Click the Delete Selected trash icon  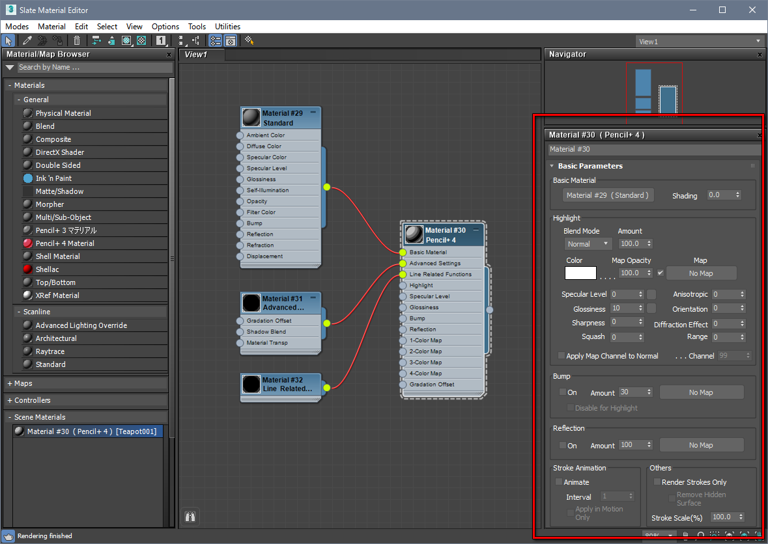77,40
